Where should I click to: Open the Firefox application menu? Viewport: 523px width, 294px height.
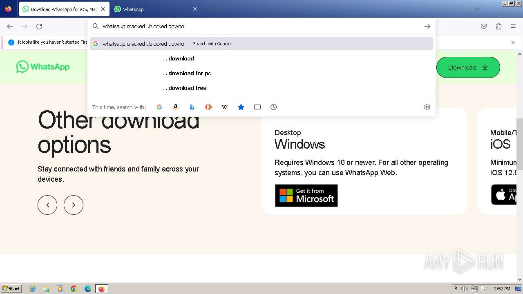coord(513,26)
